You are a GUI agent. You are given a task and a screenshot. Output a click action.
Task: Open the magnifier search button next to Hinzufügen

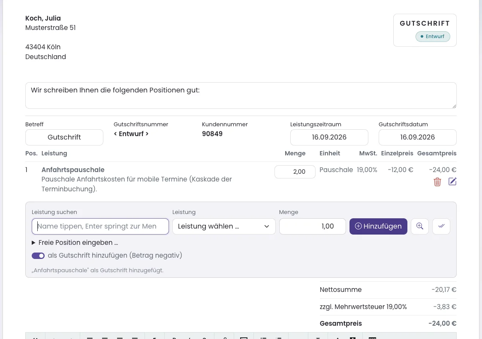(419, 226)
